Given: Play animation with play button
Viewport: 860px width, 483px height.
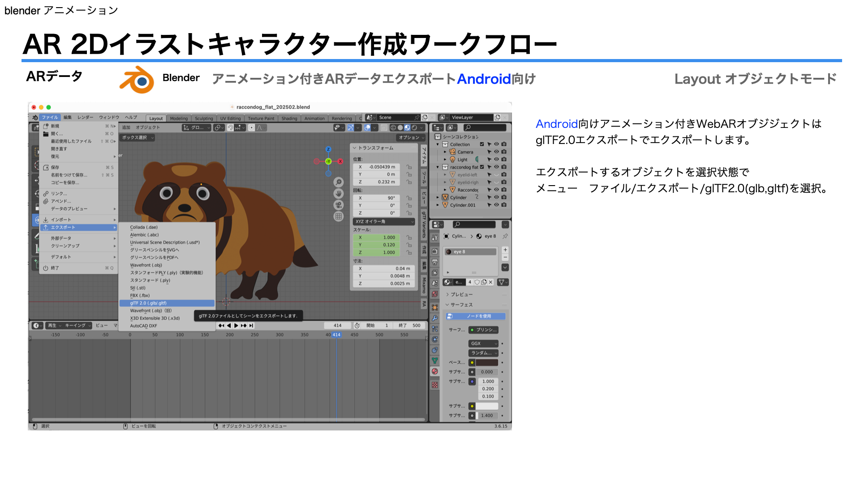Looking at the screenshot, I should click(236, 326).
